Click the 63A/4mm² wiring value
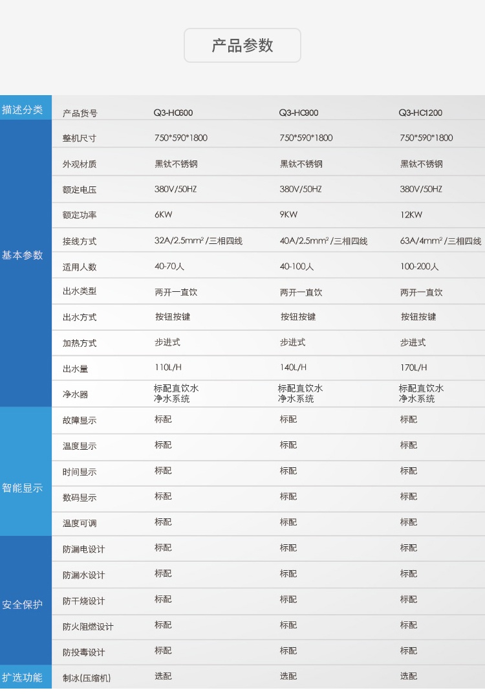The height and width of the screenshot is (697, 485). point(440,241)
